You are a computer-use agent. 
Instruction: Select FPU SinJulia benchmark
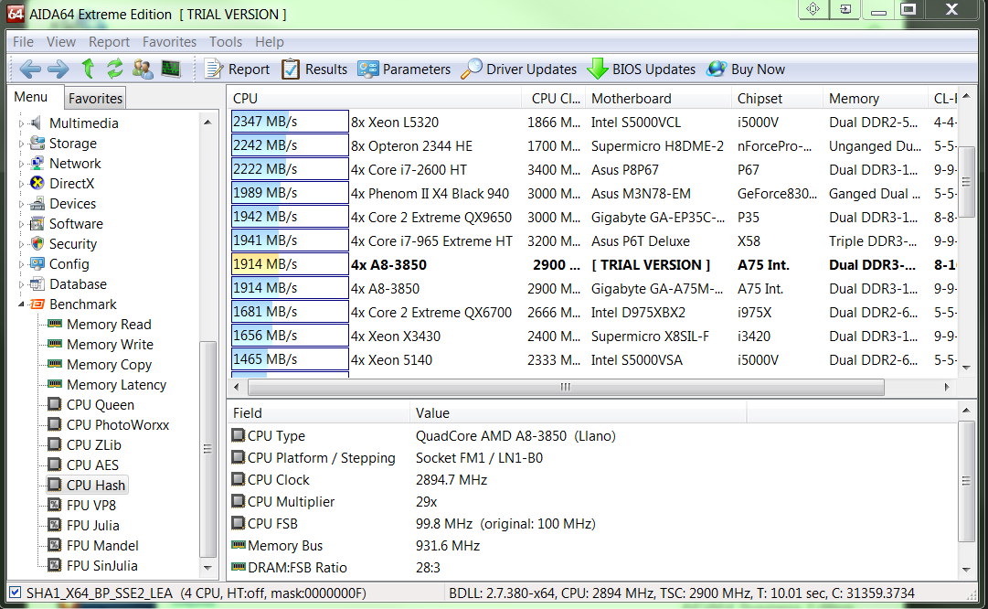pyautogui.click(x=102, y=566)
